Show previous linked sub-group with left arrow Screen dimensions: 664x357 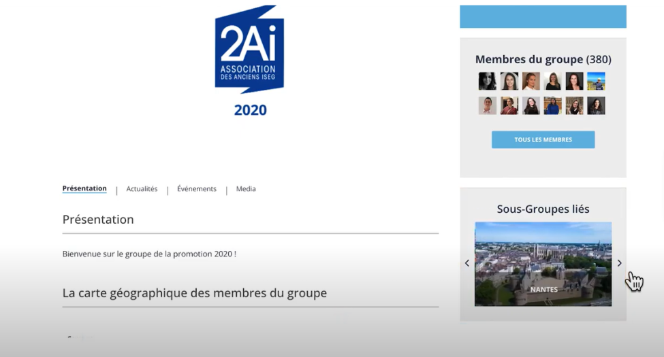click(x=467, y=263)
